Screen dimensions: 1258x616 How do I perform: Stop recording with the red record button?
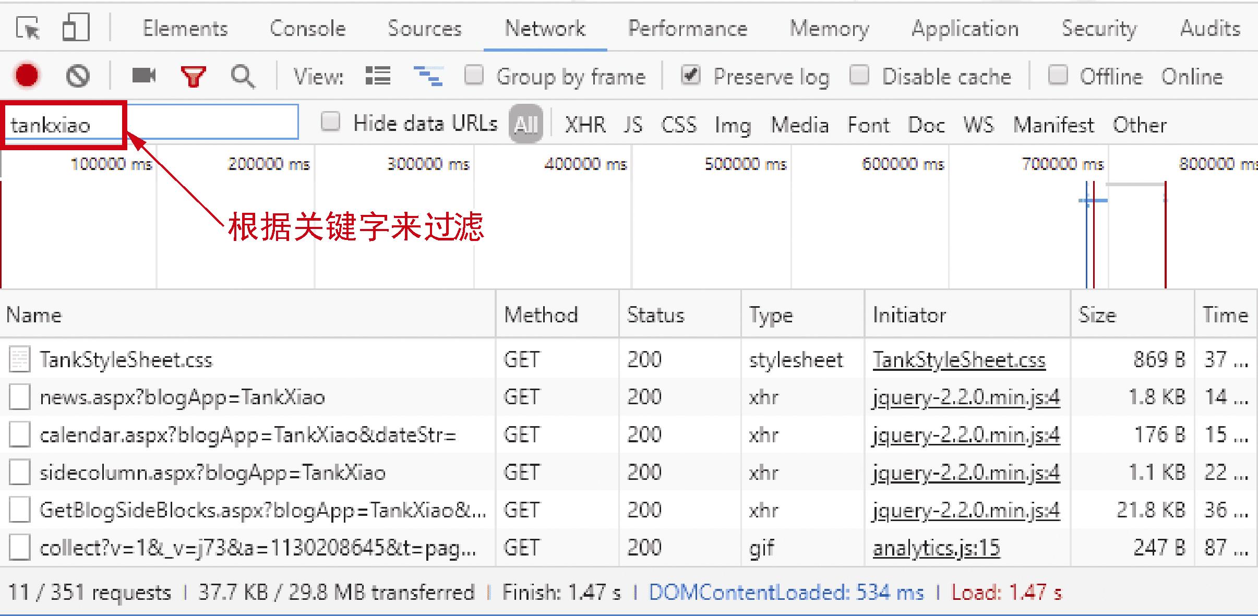[27, 76]
